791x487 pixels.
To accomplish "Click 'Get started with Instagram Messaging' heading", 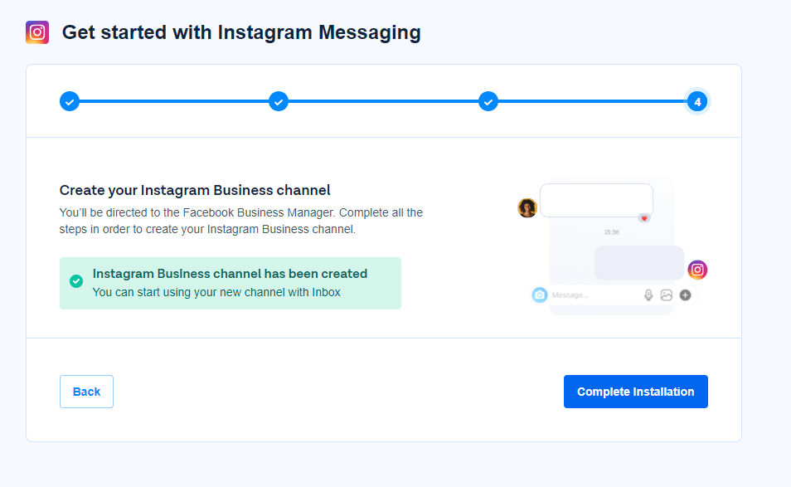I will click(241, 32).
